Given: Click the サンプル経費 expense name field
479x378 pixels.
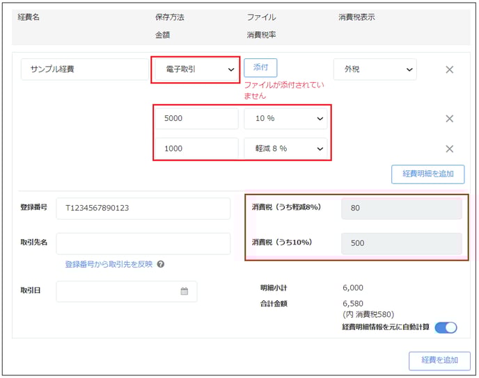Looking at the screenshot, I should (x=85, y=69).
